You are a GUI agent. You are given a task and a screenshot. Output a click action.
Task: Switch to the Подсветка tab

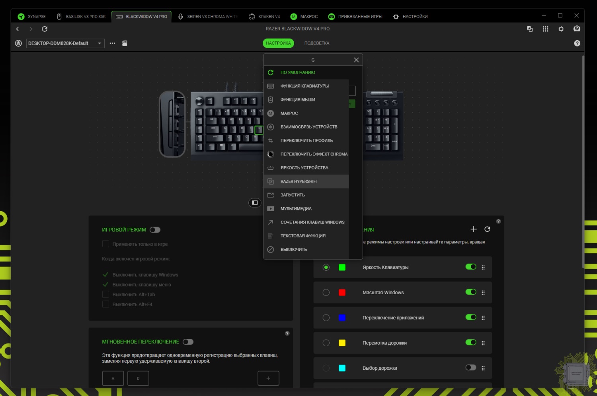point(316,43)
